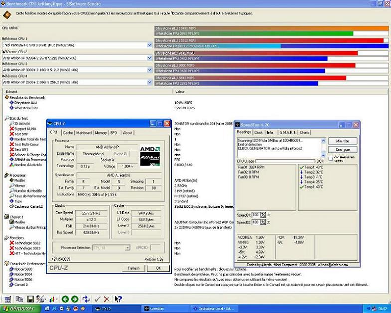Open the Référence CPU 3 dropdown
Screen dimensions: 391x313
click(150, 70)
